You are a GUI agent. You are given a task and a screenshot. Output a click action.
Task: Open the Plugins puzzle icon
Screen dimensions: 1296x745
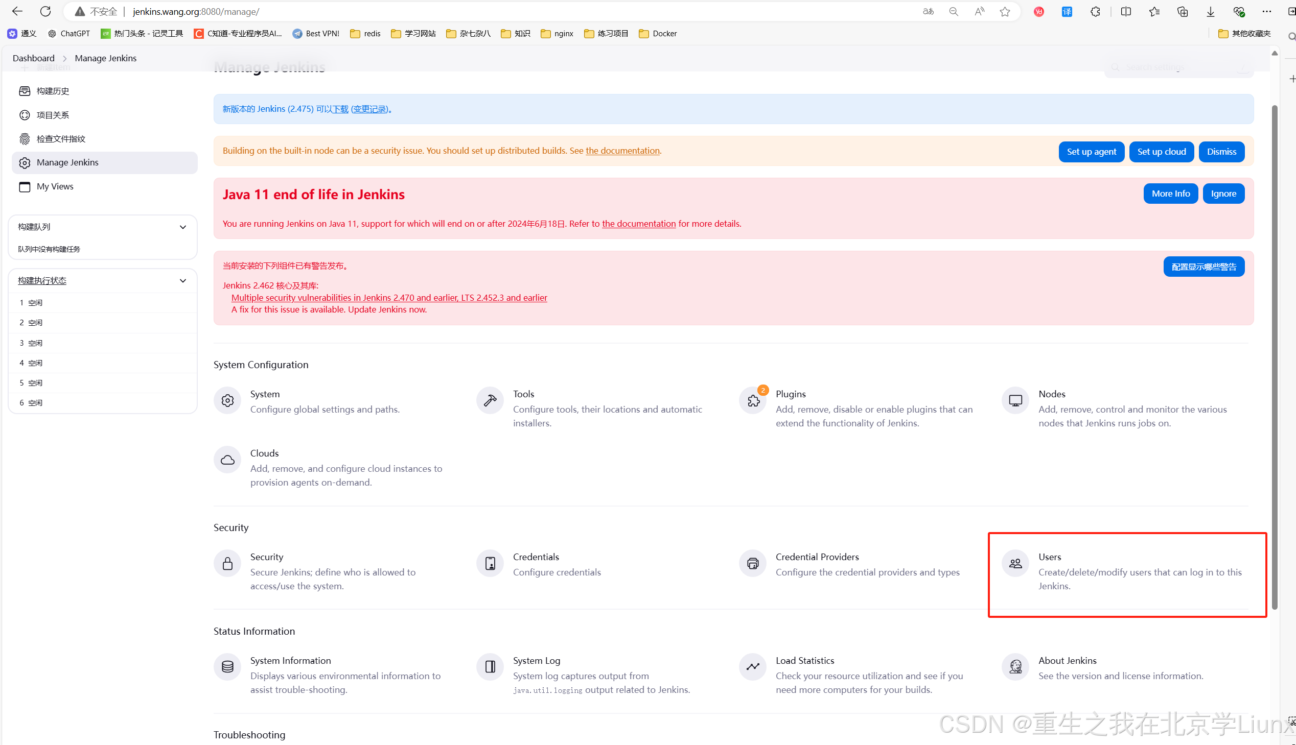[x=753, y=400]
